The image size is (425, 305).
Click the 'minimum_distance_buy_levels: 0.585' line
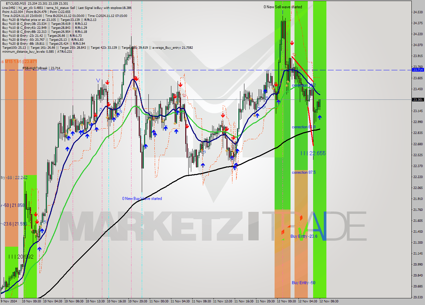37,51
